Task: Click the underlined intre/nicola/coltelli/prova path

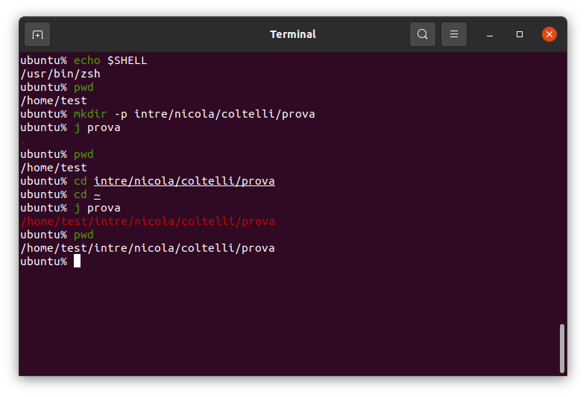Action: tap(184, 181)
